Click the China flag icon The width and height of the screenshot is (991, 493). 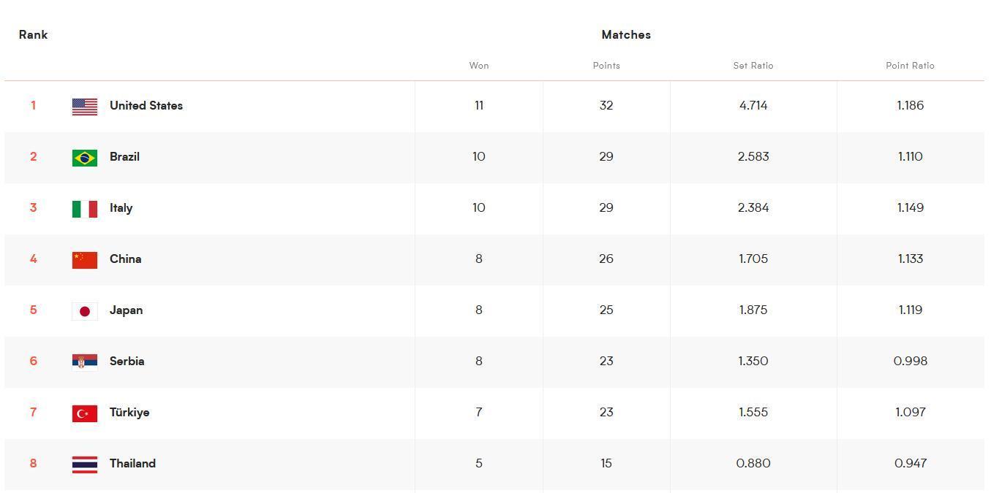tap(85, 260)
